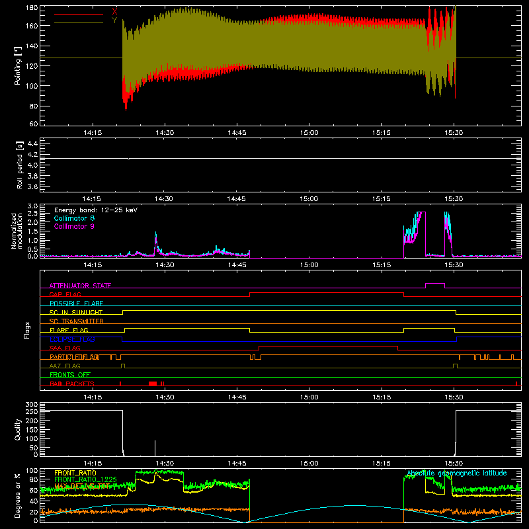529x529 pixels.
Task: Click 15:00 tick under Pointing plot
Action: coord(309,133)
